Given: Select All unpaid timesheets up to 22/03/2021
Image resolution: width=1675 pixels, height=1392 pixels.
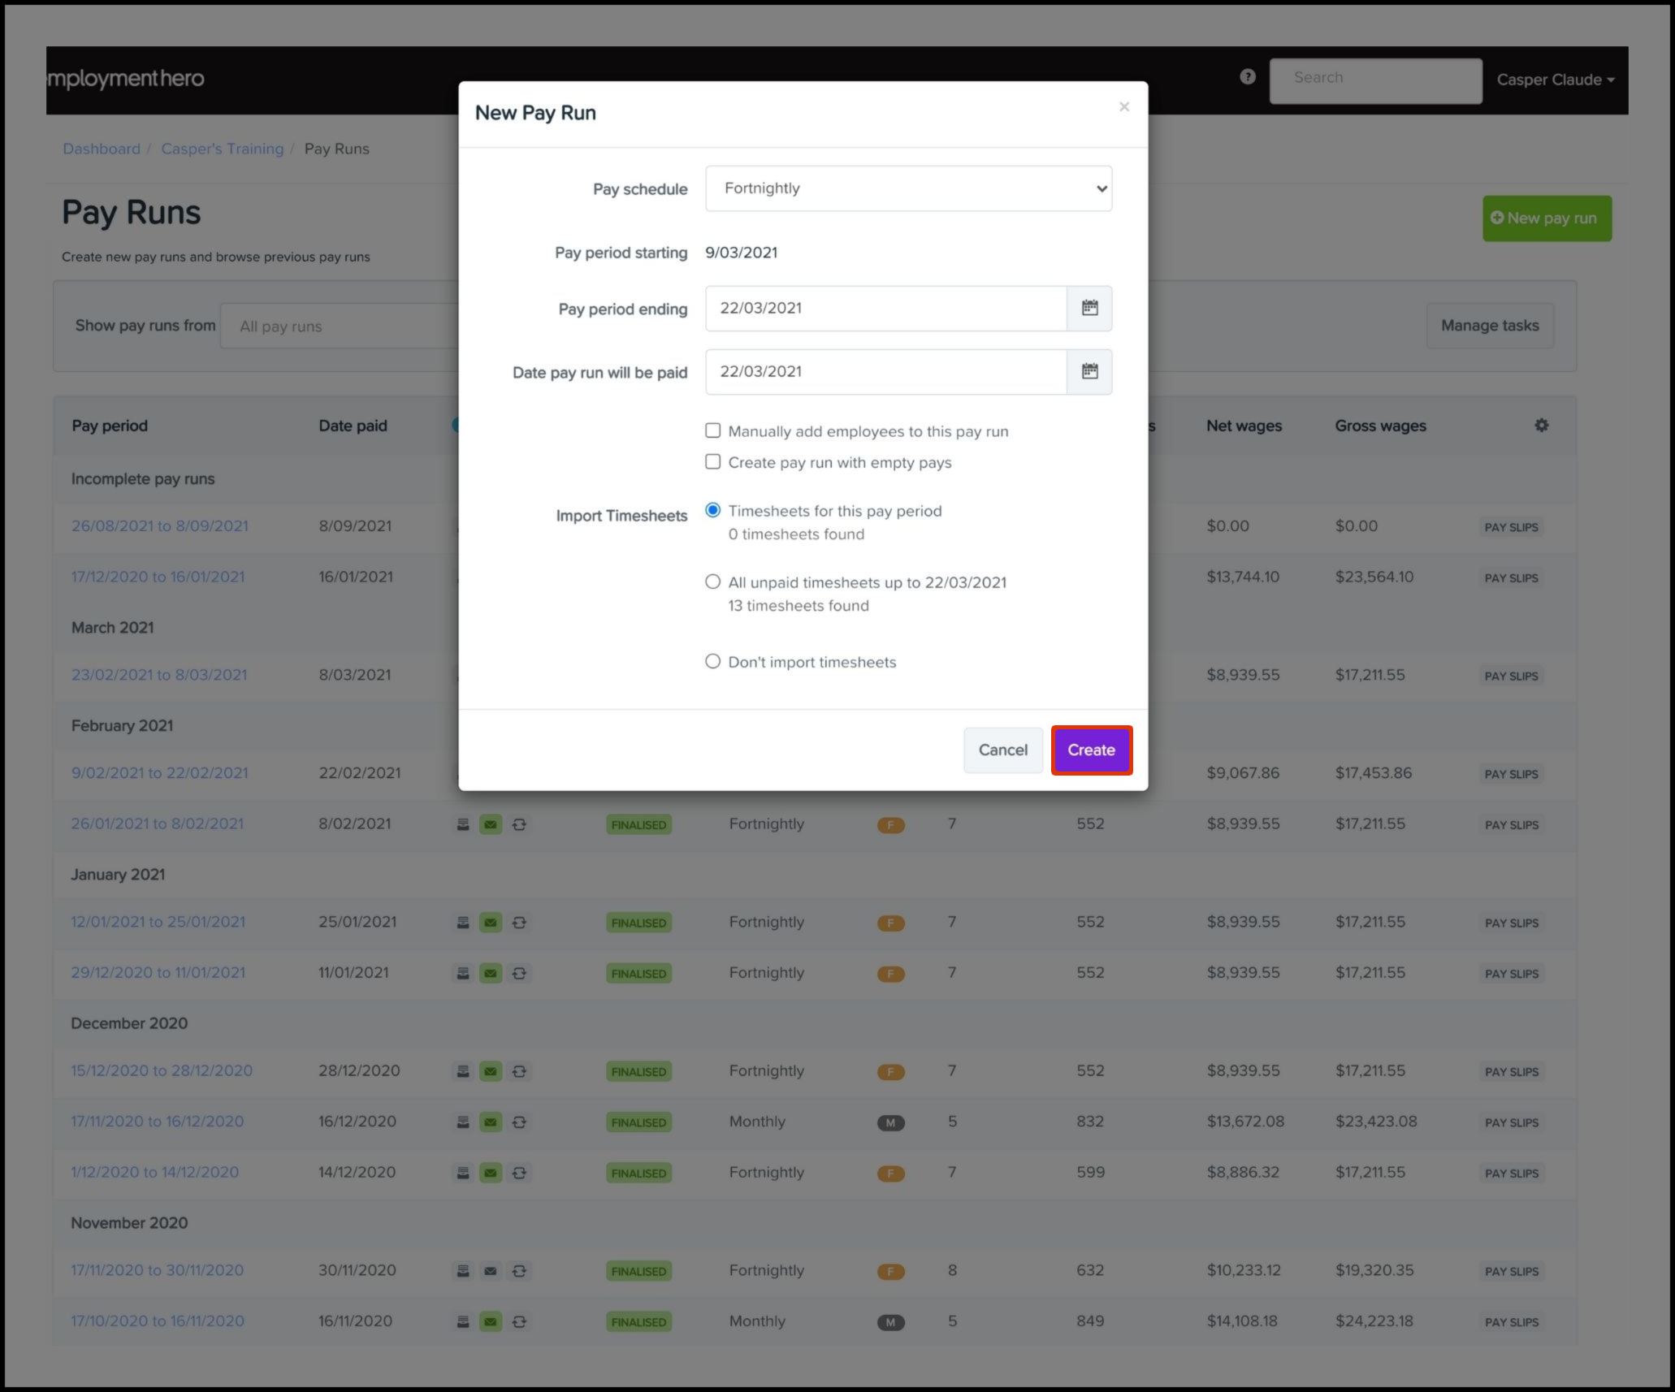Looking at the screenshot, I should pyautogui.click(x=712, y=582).
